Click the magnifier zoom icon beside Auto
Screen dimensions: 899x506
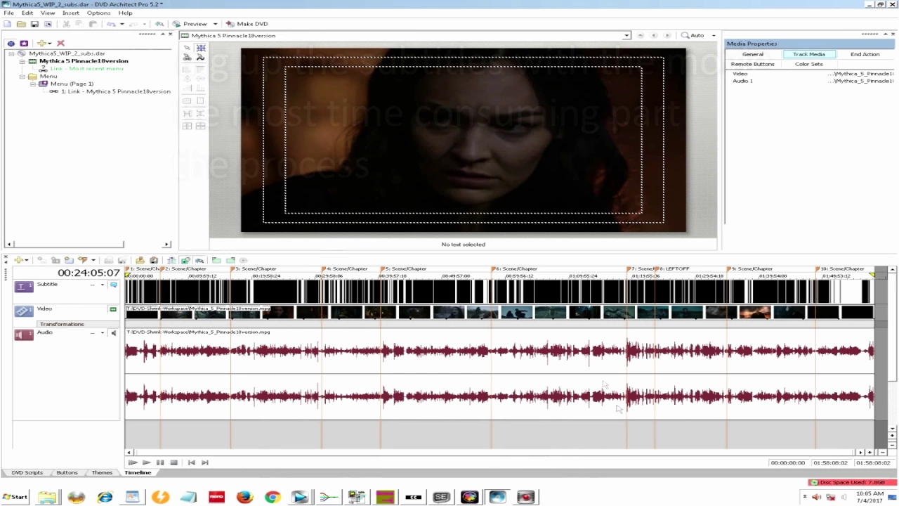tap(685, 35)
